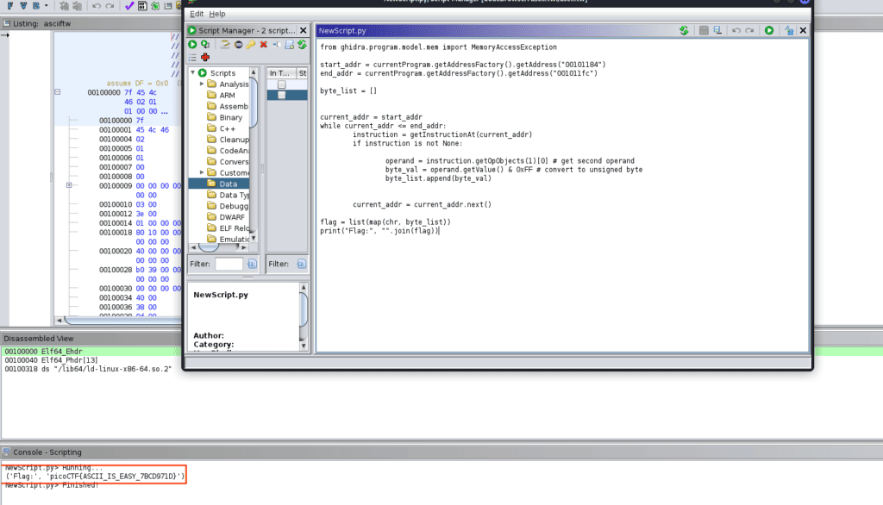This screenshot has height=505, width=883.
Task: Select the Assembly script folder
Action: coord(228,106)
